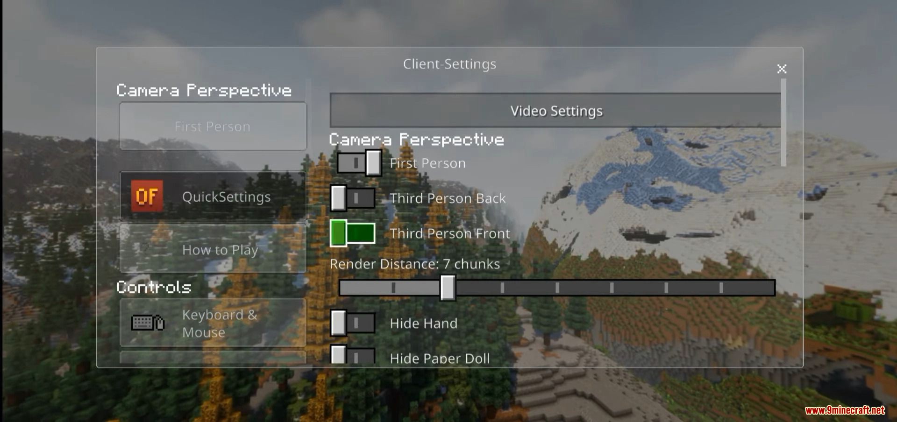Click the First Person sidebar button
897x422 pixels.
click(213, 126)
